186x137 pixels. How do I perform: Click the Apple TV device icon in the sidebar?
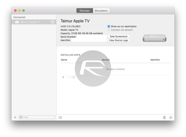pos(17,22)
